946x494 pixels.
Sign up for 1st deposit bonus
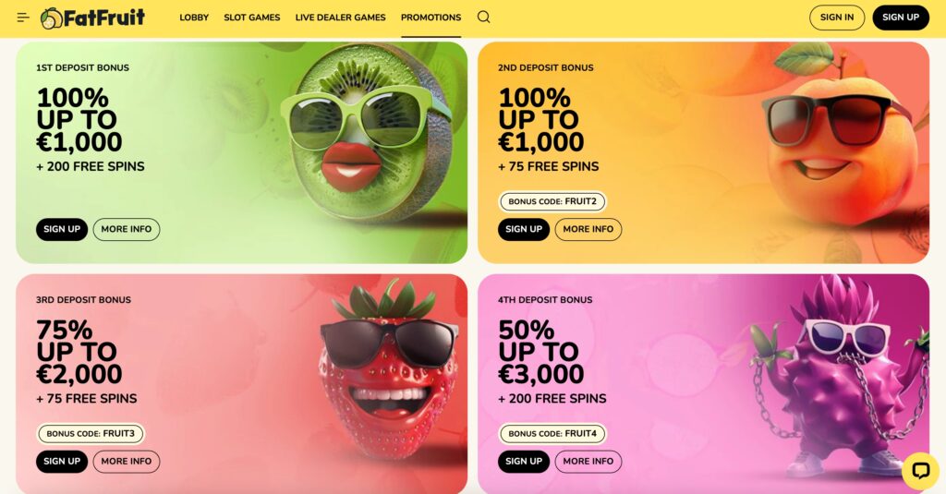[x=62, y=229]
